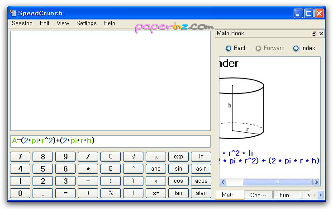
Task: Switch to the Mat… dock tab
Action: click(x=229, y=195)
